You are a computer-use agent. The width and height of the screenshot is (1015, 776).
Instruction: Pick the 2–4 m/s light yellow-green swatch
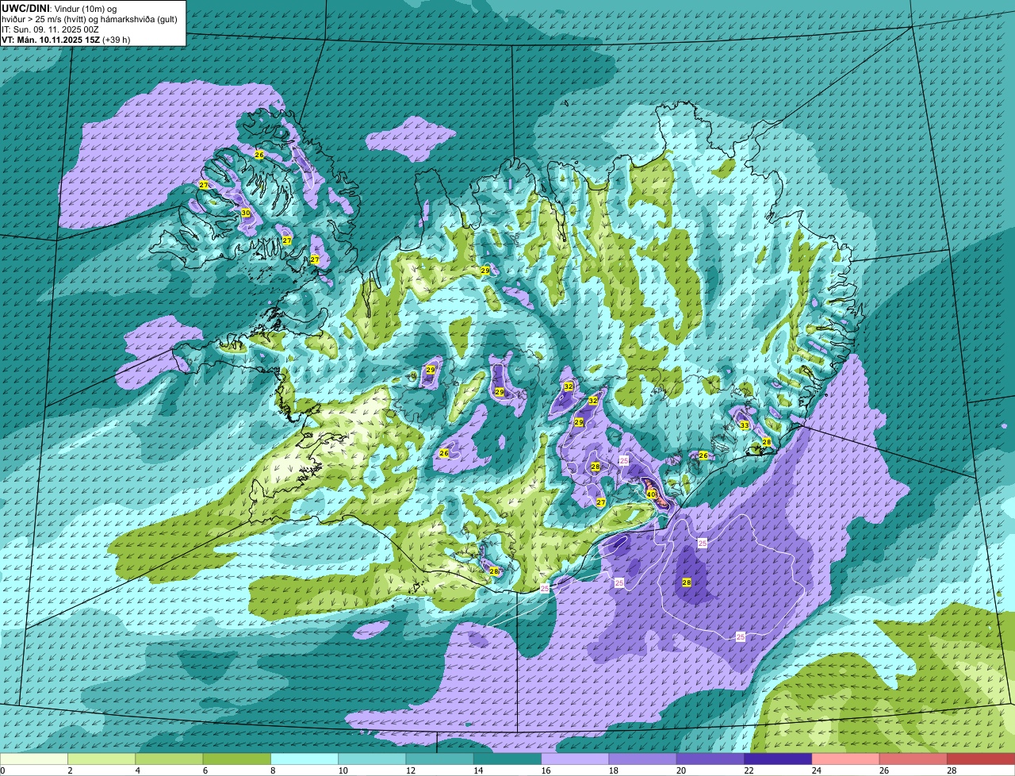coord(101,759)
